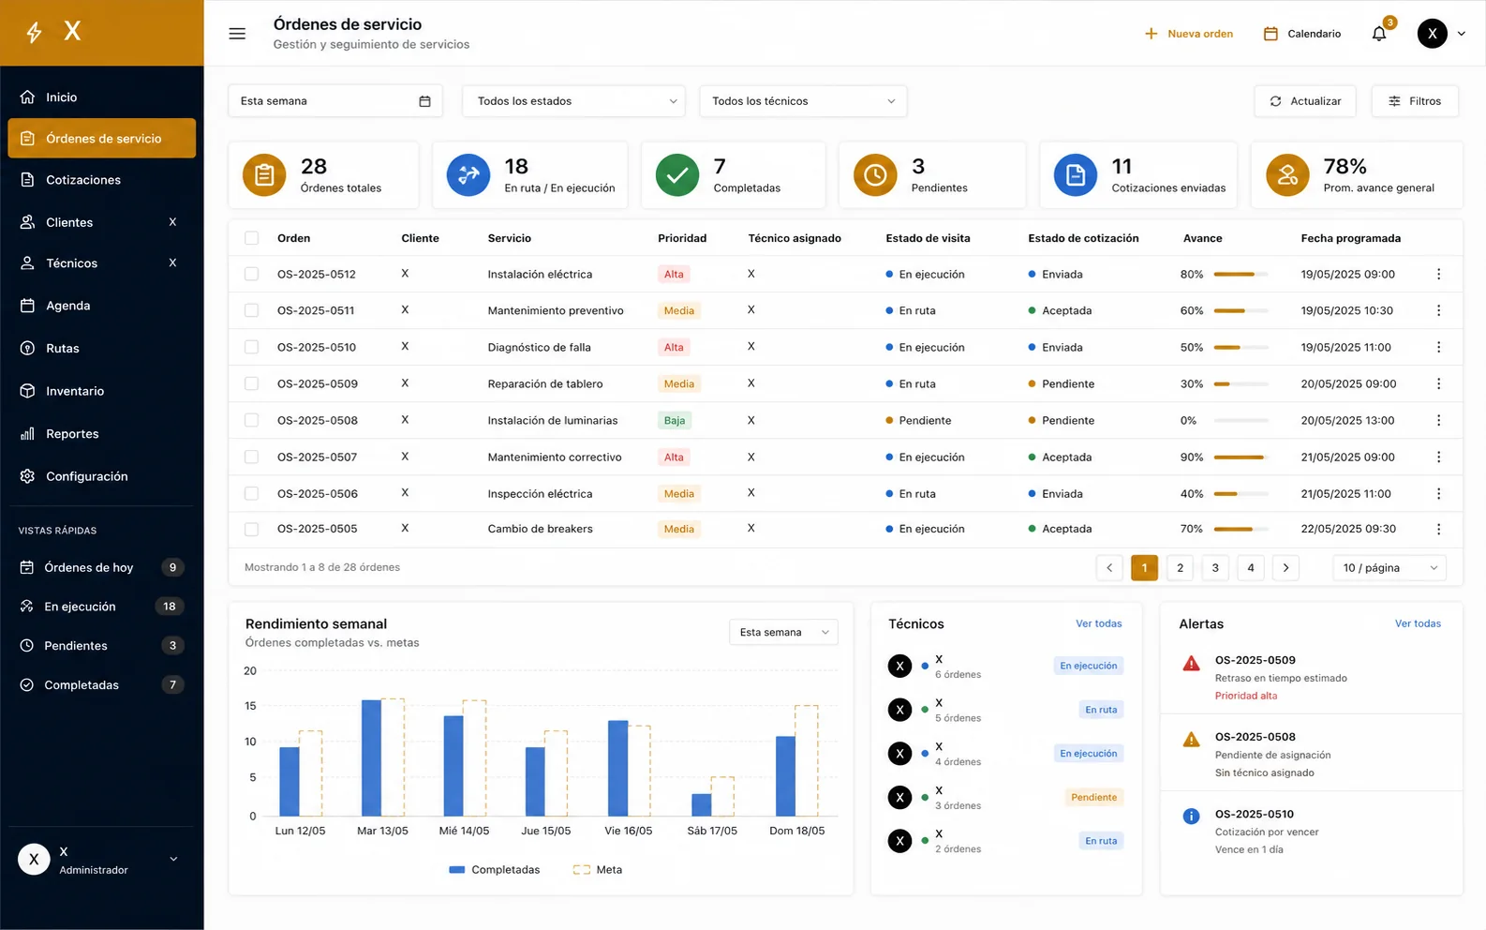Viewport: 1486px width, 930px height.
Task: Go to previous page of orders
Action: (1109, 567)
